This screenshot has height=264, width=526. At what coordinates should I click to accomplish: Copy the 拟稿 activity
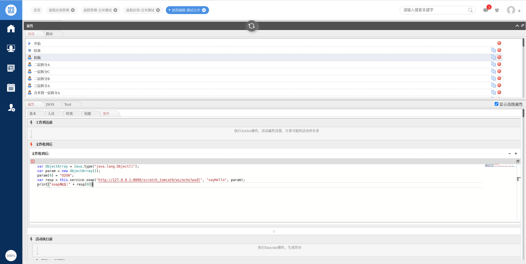(x=493, y=57)
